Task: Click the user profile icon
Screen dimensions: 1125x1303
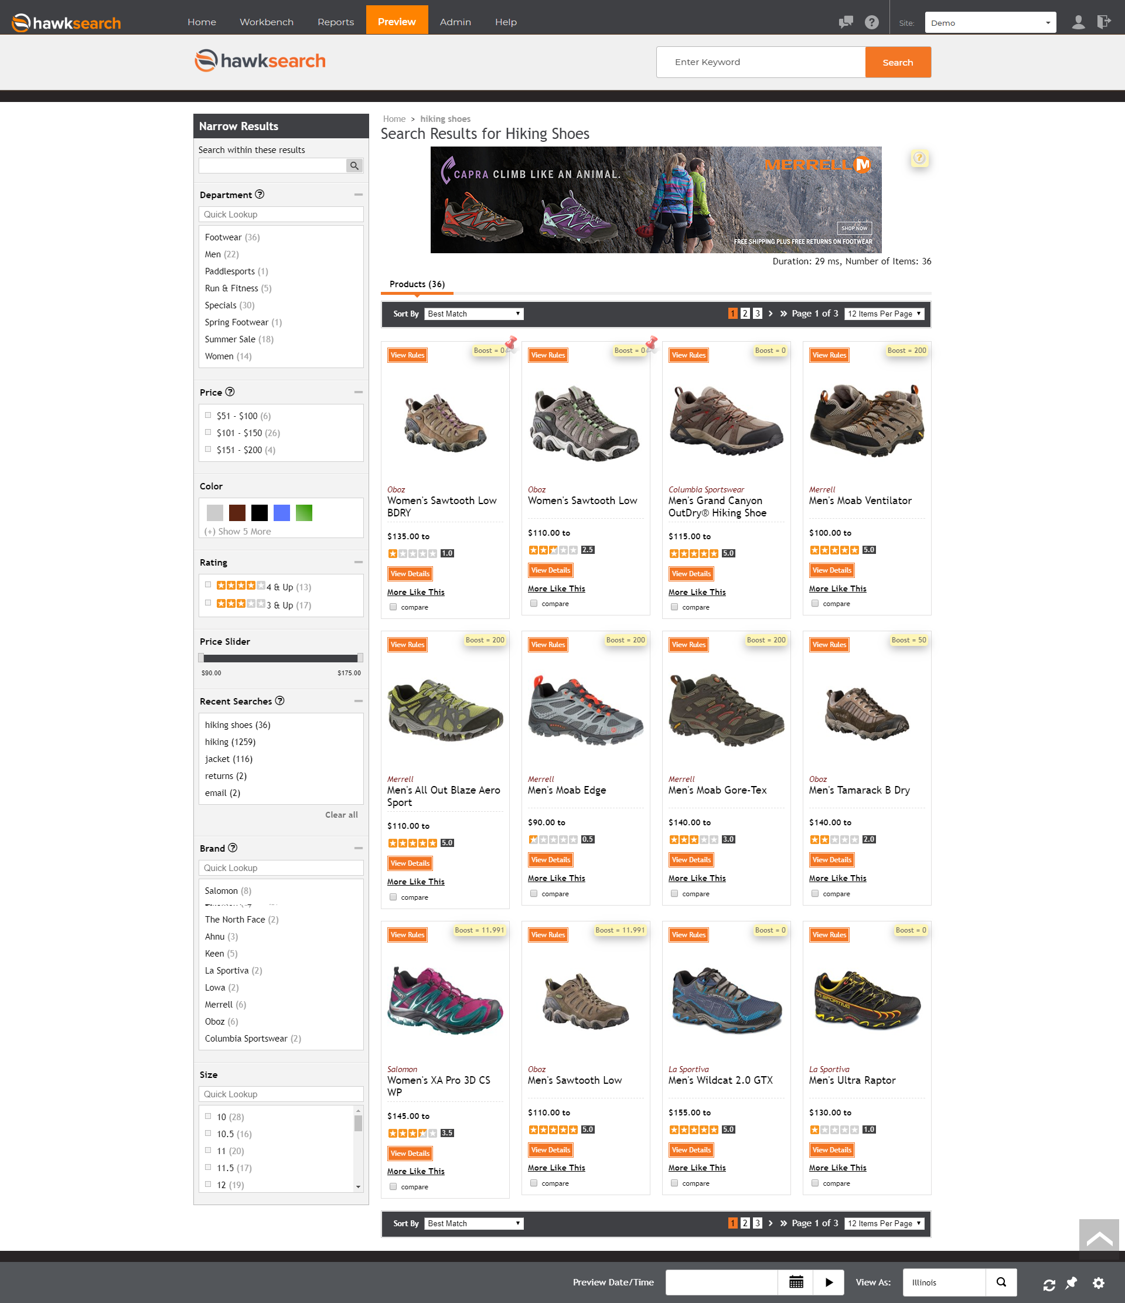Action: [1078, 22]
